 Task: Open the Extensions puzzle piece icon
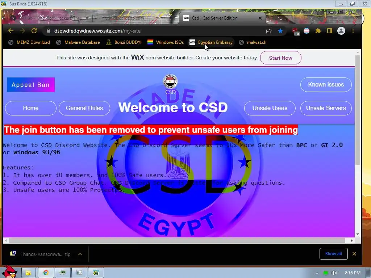click(x=318, y=31)
